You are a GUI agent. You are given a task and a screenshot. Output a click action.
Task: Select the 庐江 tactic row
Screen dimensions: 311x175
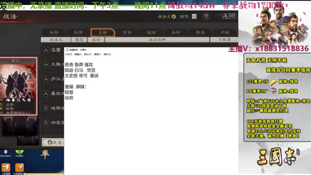[53, 79]
